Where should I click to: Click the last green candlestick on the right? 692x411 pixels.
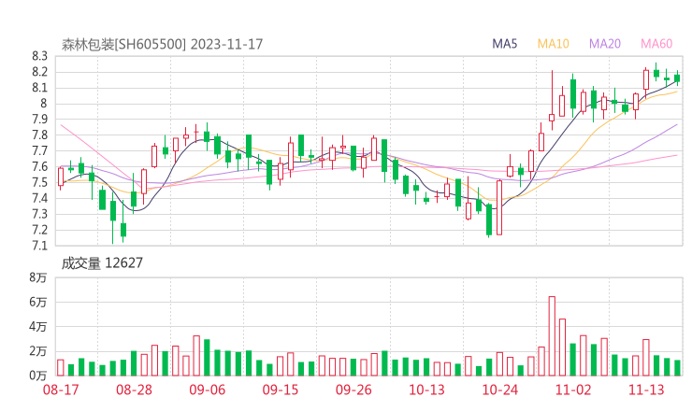tap(677, 79)
